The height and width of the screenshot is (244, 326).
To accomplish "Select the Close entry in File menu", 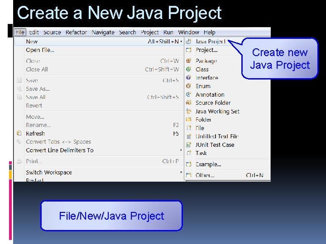I will tap(99, 61).
